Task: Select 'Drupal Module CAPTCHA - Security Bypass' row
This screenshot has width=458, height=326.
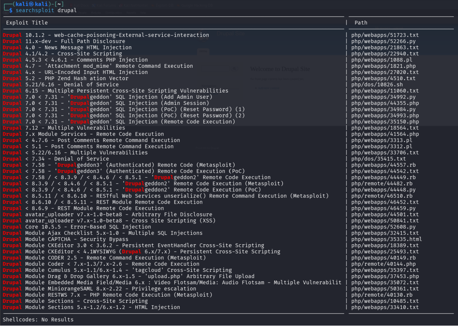Action: click(65, 239)
